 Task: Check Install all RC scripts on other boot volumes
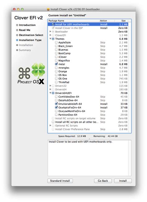[53, 122]
